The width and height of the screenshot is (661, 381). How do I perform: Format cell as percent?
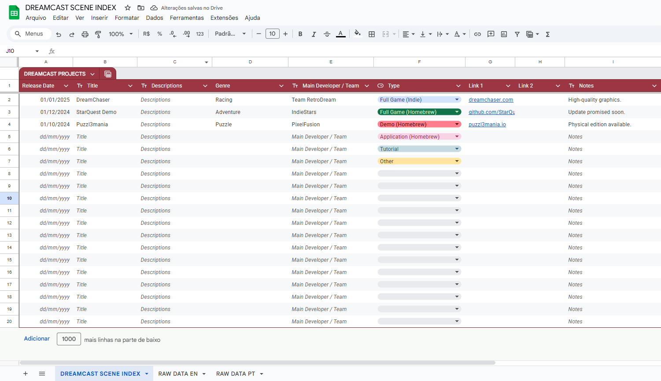(x=160, y=34)
